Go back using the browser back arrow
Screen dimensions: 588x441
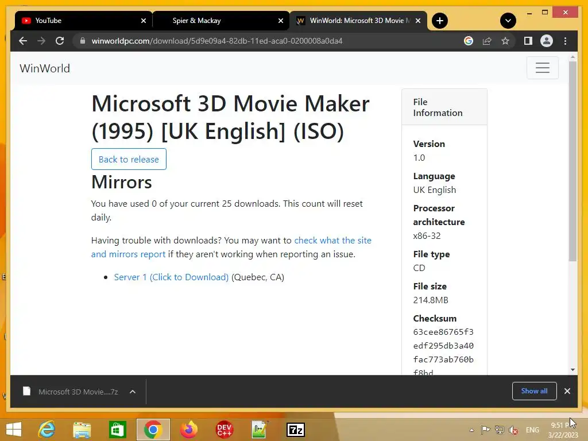click(x=23, y=41)
